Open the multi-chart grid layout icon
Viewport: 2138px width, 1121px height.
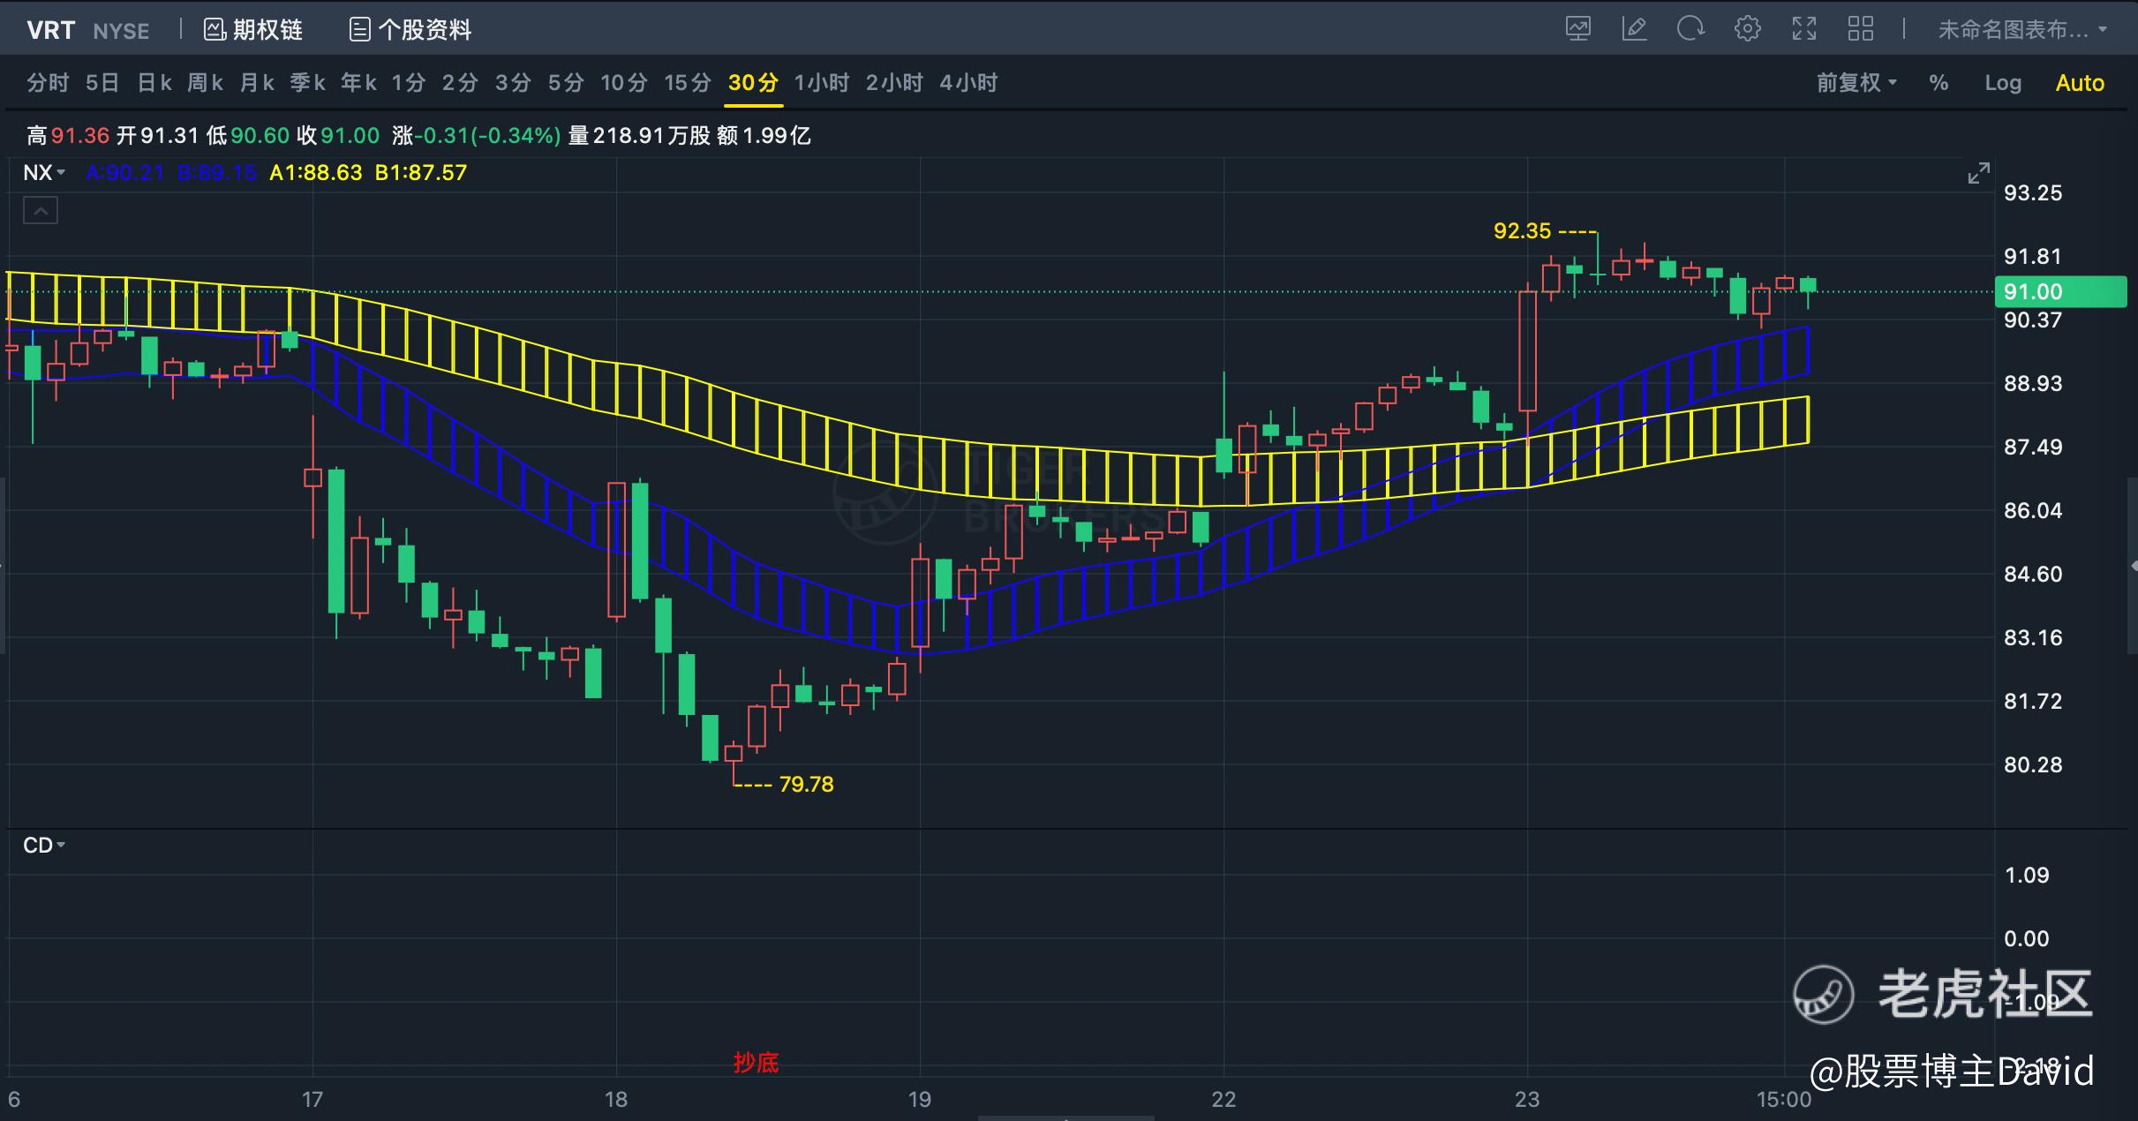click(1861, 29)
